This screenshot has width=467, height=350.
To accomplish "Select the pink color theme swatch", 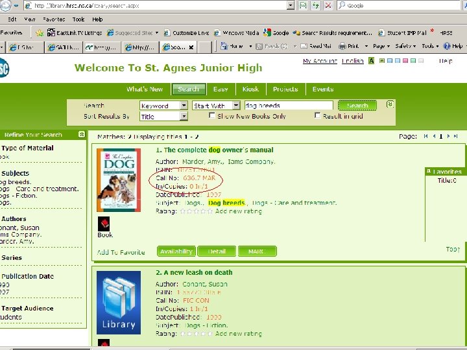I will pos(405,61).
